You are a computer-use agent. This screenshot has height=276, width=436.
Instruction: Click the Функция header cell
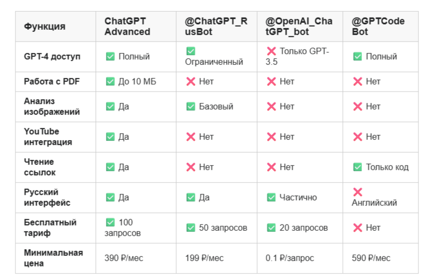(x=55, y=27)
